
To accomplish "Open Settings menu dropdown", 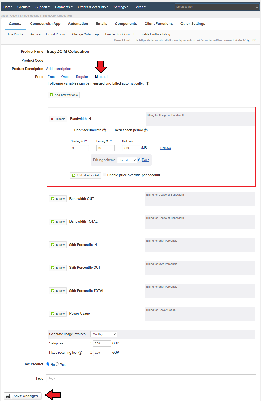I will 121,7.
